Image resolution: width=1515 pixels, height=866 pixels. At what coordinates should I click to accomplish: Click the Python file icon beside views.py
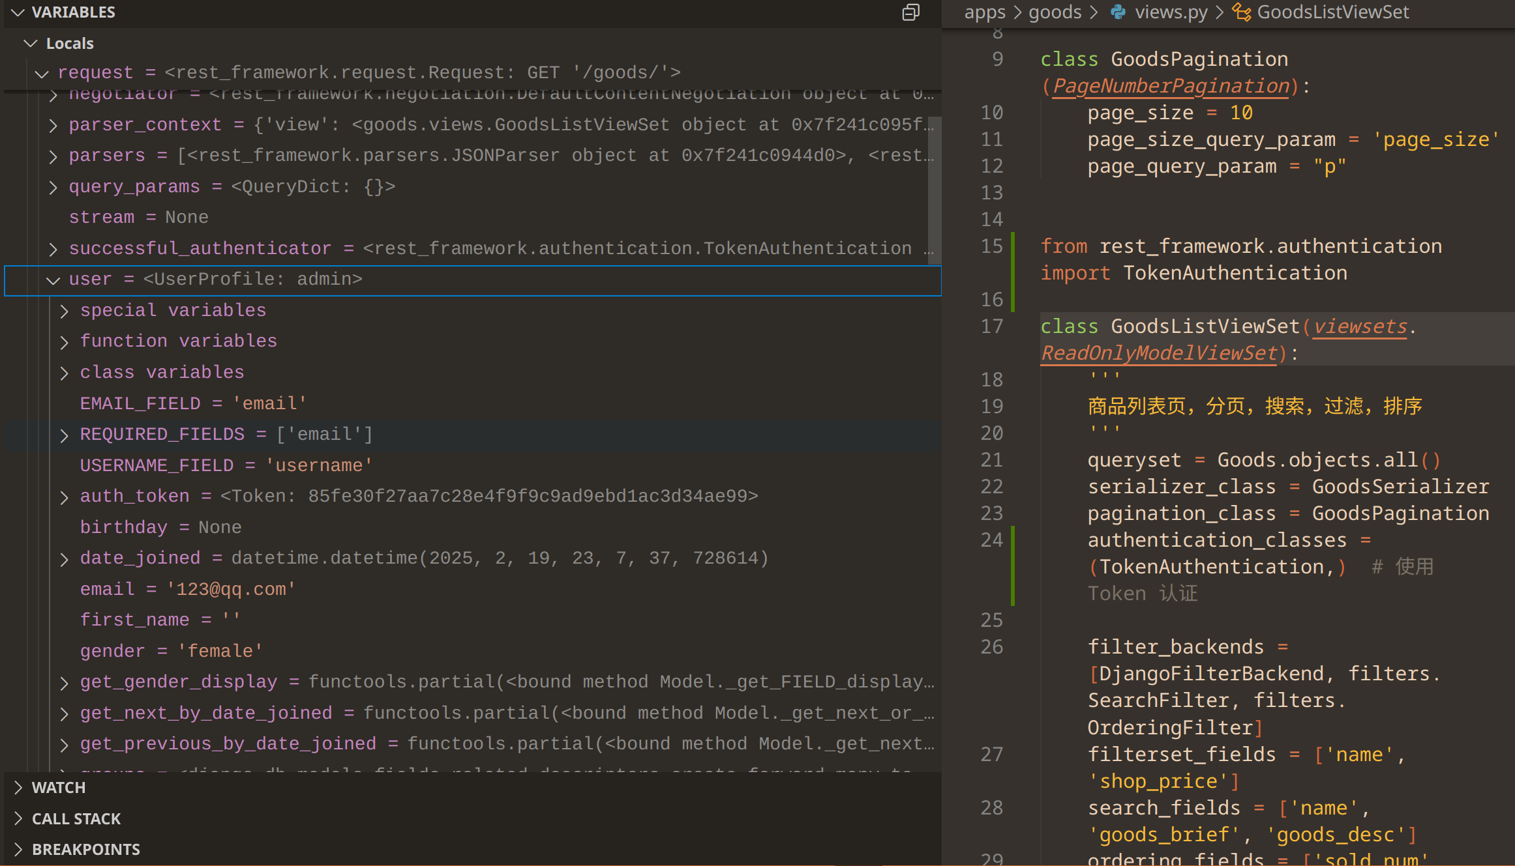1118,12
